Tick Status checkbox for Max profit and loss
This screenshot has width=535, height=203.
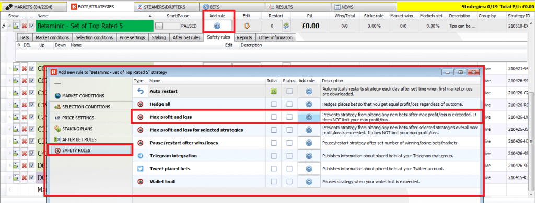click(x=289, y=117)
